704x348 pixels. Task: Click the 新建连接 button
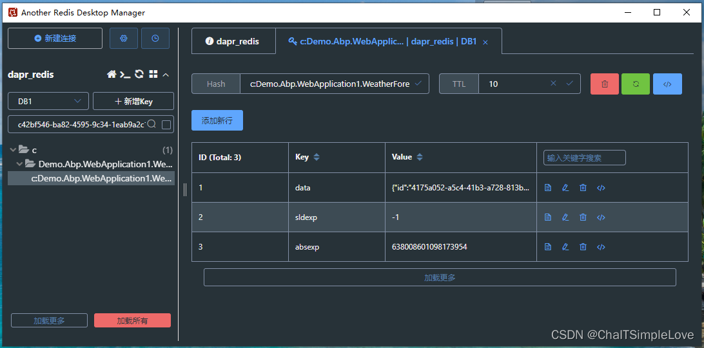55,39
